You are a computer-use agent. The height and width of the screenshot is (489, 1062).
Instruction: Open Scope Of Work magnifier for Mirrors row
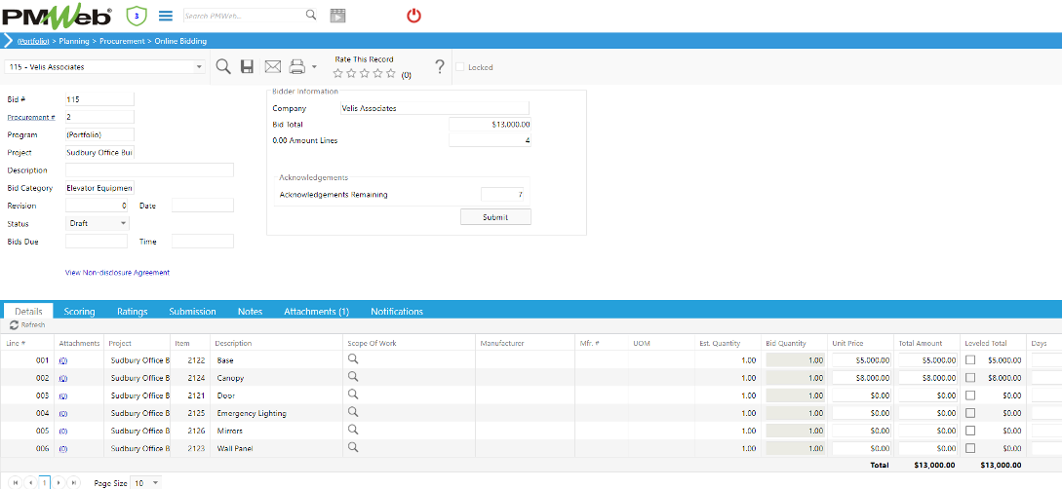click(x=353, y=430)
